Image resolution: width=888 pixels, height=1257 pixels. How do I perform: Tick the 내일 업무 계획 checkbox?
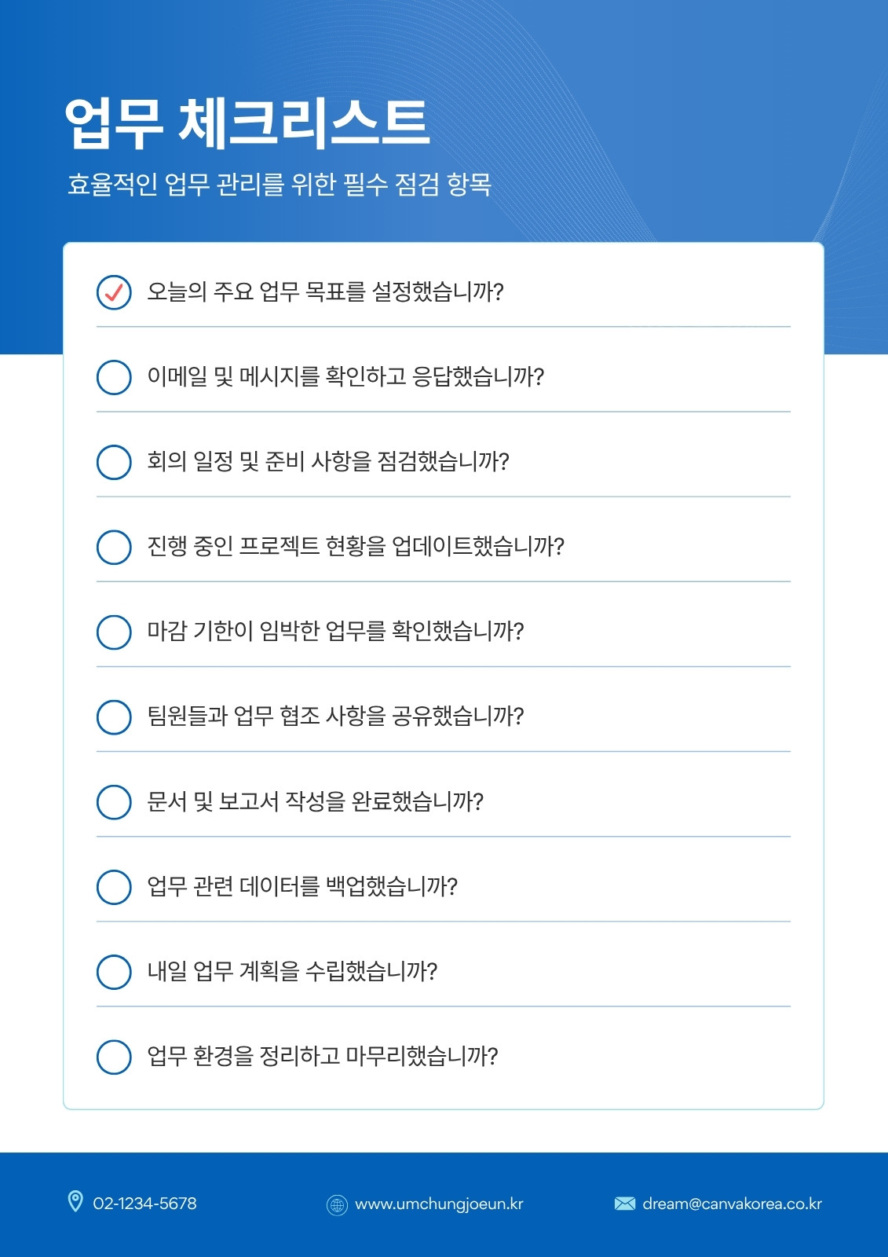[x=114, y=972]
